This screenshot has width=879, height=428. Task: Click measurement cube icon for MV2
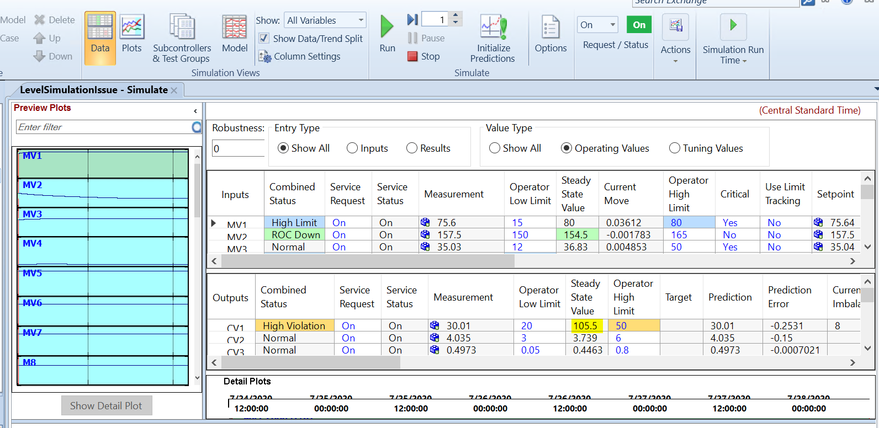[x=425, y=234]
